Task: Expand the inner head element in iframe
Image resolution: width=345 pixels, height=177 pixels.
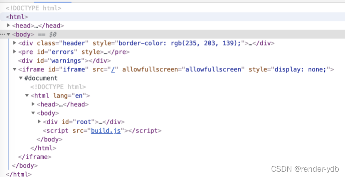Action: (x=33, y=104)
